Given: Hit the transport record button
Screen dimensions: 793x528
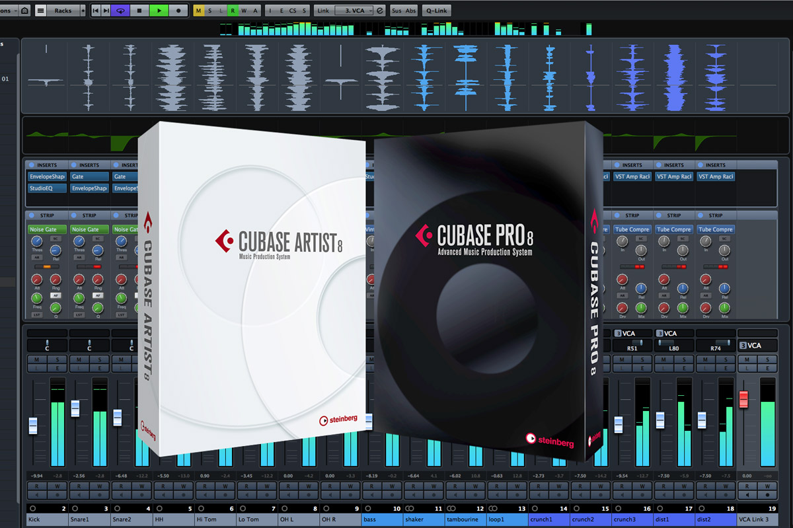Looking at the screenshot, I should coord(178,11).
